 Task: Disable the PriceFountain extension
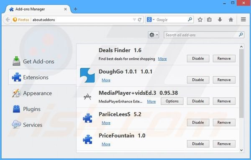coord(198,144)
